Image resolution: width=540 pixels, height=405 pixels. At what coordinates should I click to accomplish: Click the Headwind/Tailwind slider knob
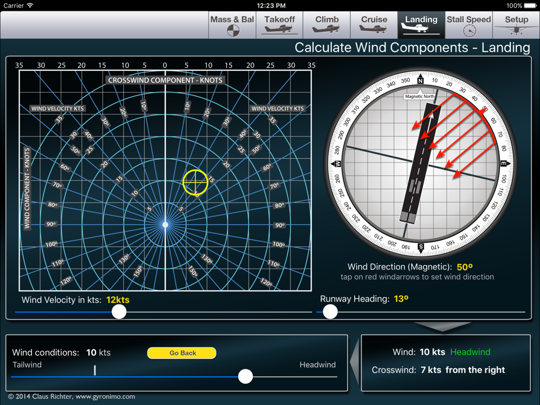coord(246,376)
